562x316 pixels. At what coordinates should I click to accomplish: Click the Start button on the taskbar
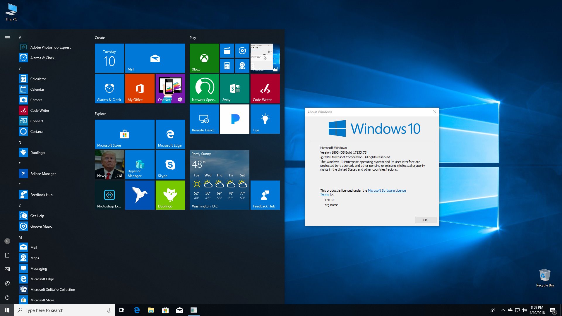pos(7,310)
